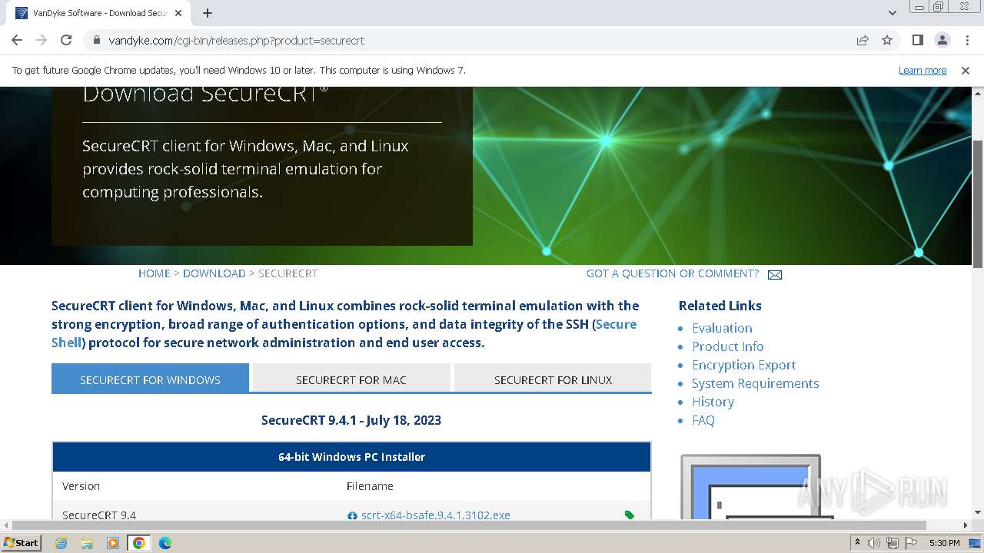Viewport: 984px width, 553px height.
Task: Click SecureCRT 9.4 version cell
Action: 99,515
